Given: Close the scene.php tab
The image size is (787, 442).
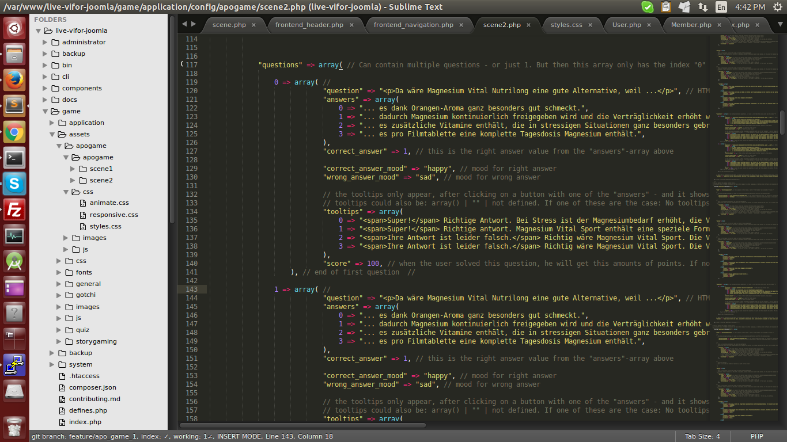Looking at the screenshot, I should pos(253,25).
